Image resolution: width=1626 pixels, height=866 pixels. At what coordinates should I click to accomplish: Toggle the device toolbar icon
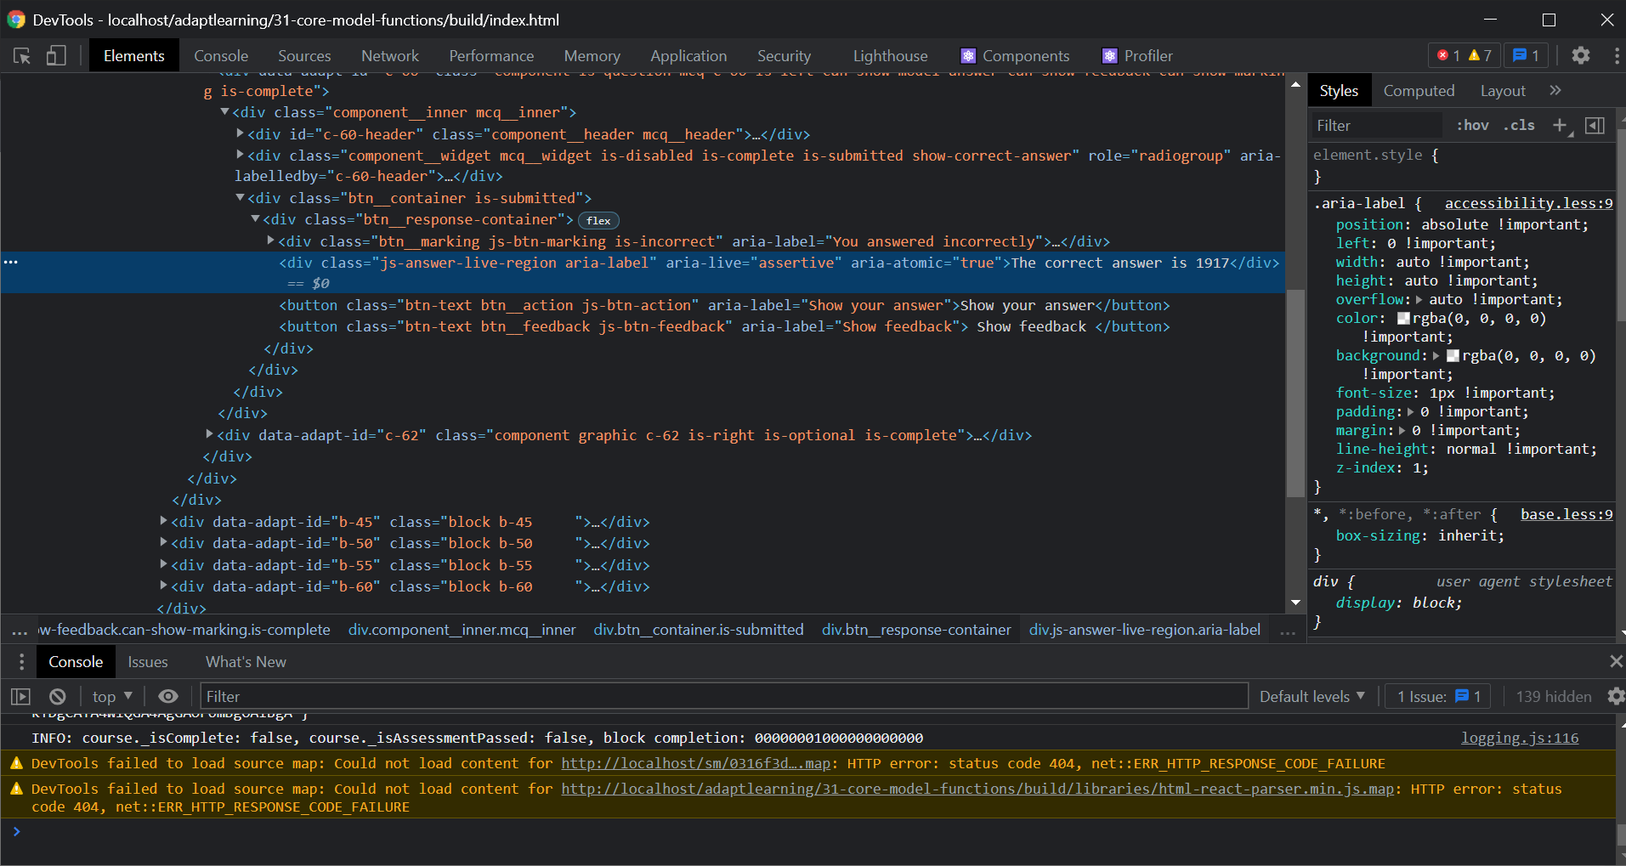[x=56, y=56]
